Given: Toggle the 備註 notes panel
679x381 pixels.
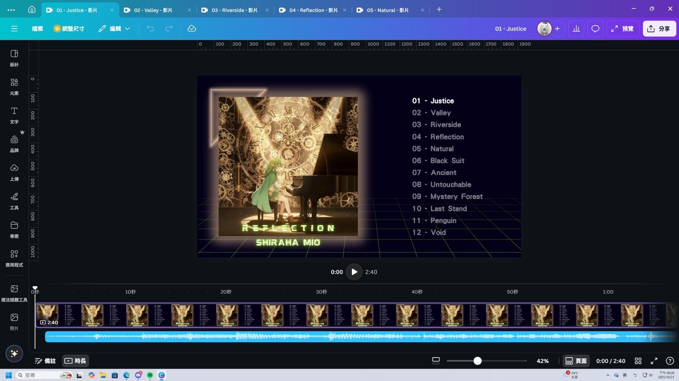Looking at the screenshot, I should click(x=45, y=361).
